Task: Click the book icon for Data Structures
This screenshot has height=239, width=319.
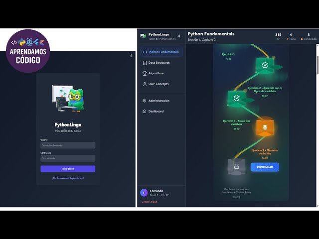Action: click(x=145, y=63)
